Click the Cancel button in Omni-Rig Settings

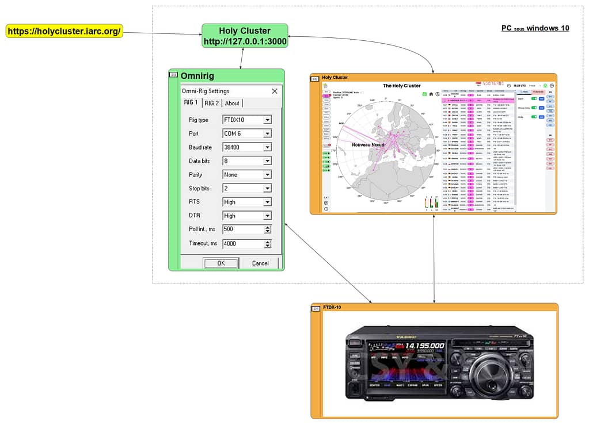[260, 263]
